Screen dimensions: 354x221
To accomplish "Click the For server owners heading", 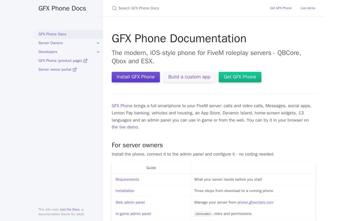I will coord(137,145).
